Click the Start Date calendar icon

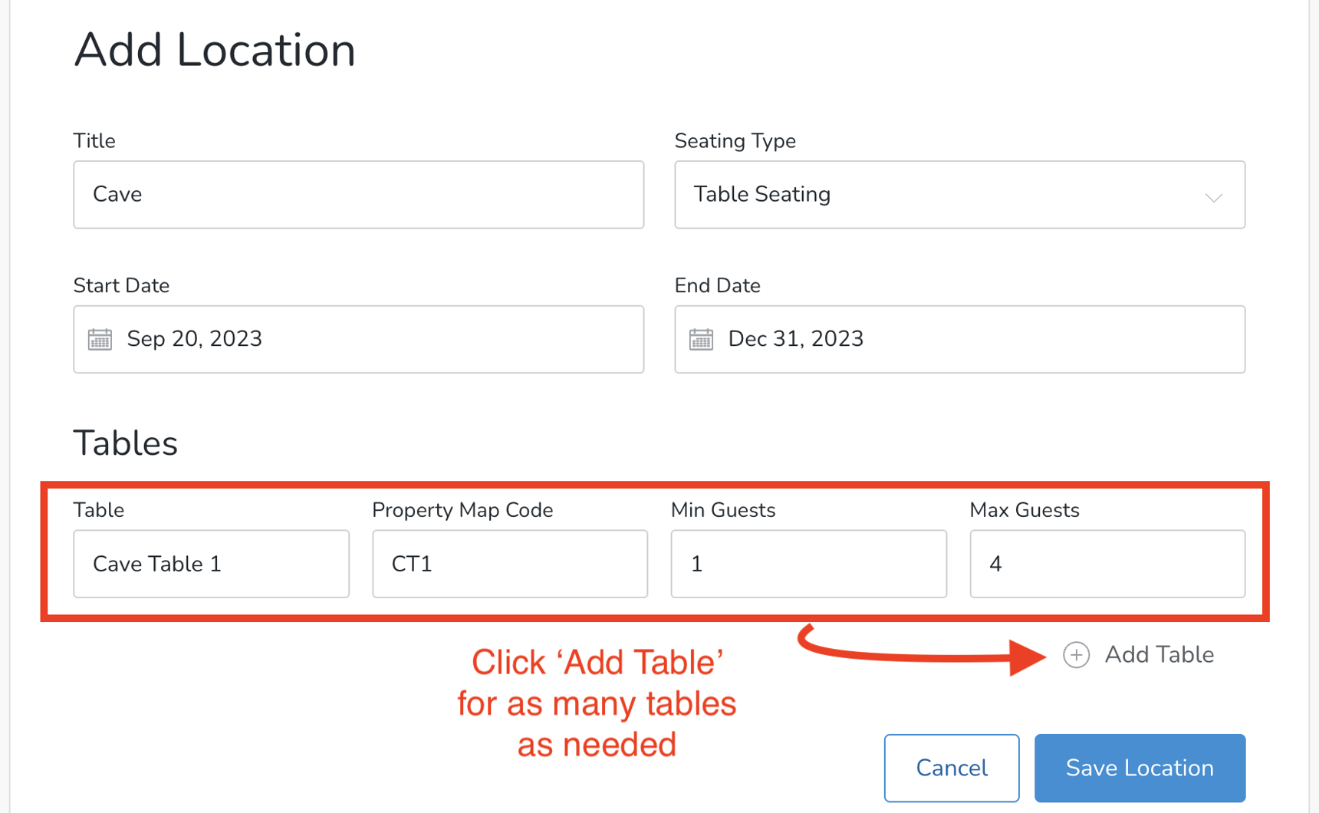click(x=98, y=338)
